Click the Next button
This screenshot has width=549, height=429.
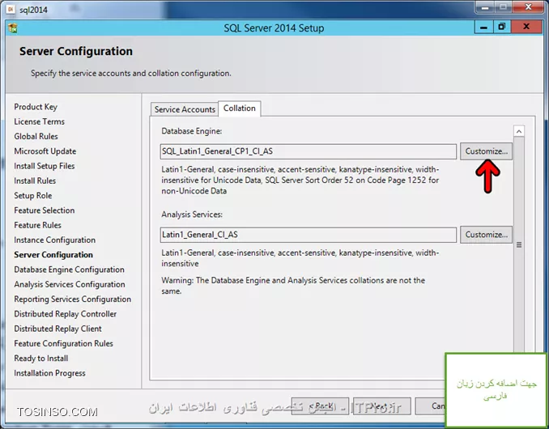(381, 406)
